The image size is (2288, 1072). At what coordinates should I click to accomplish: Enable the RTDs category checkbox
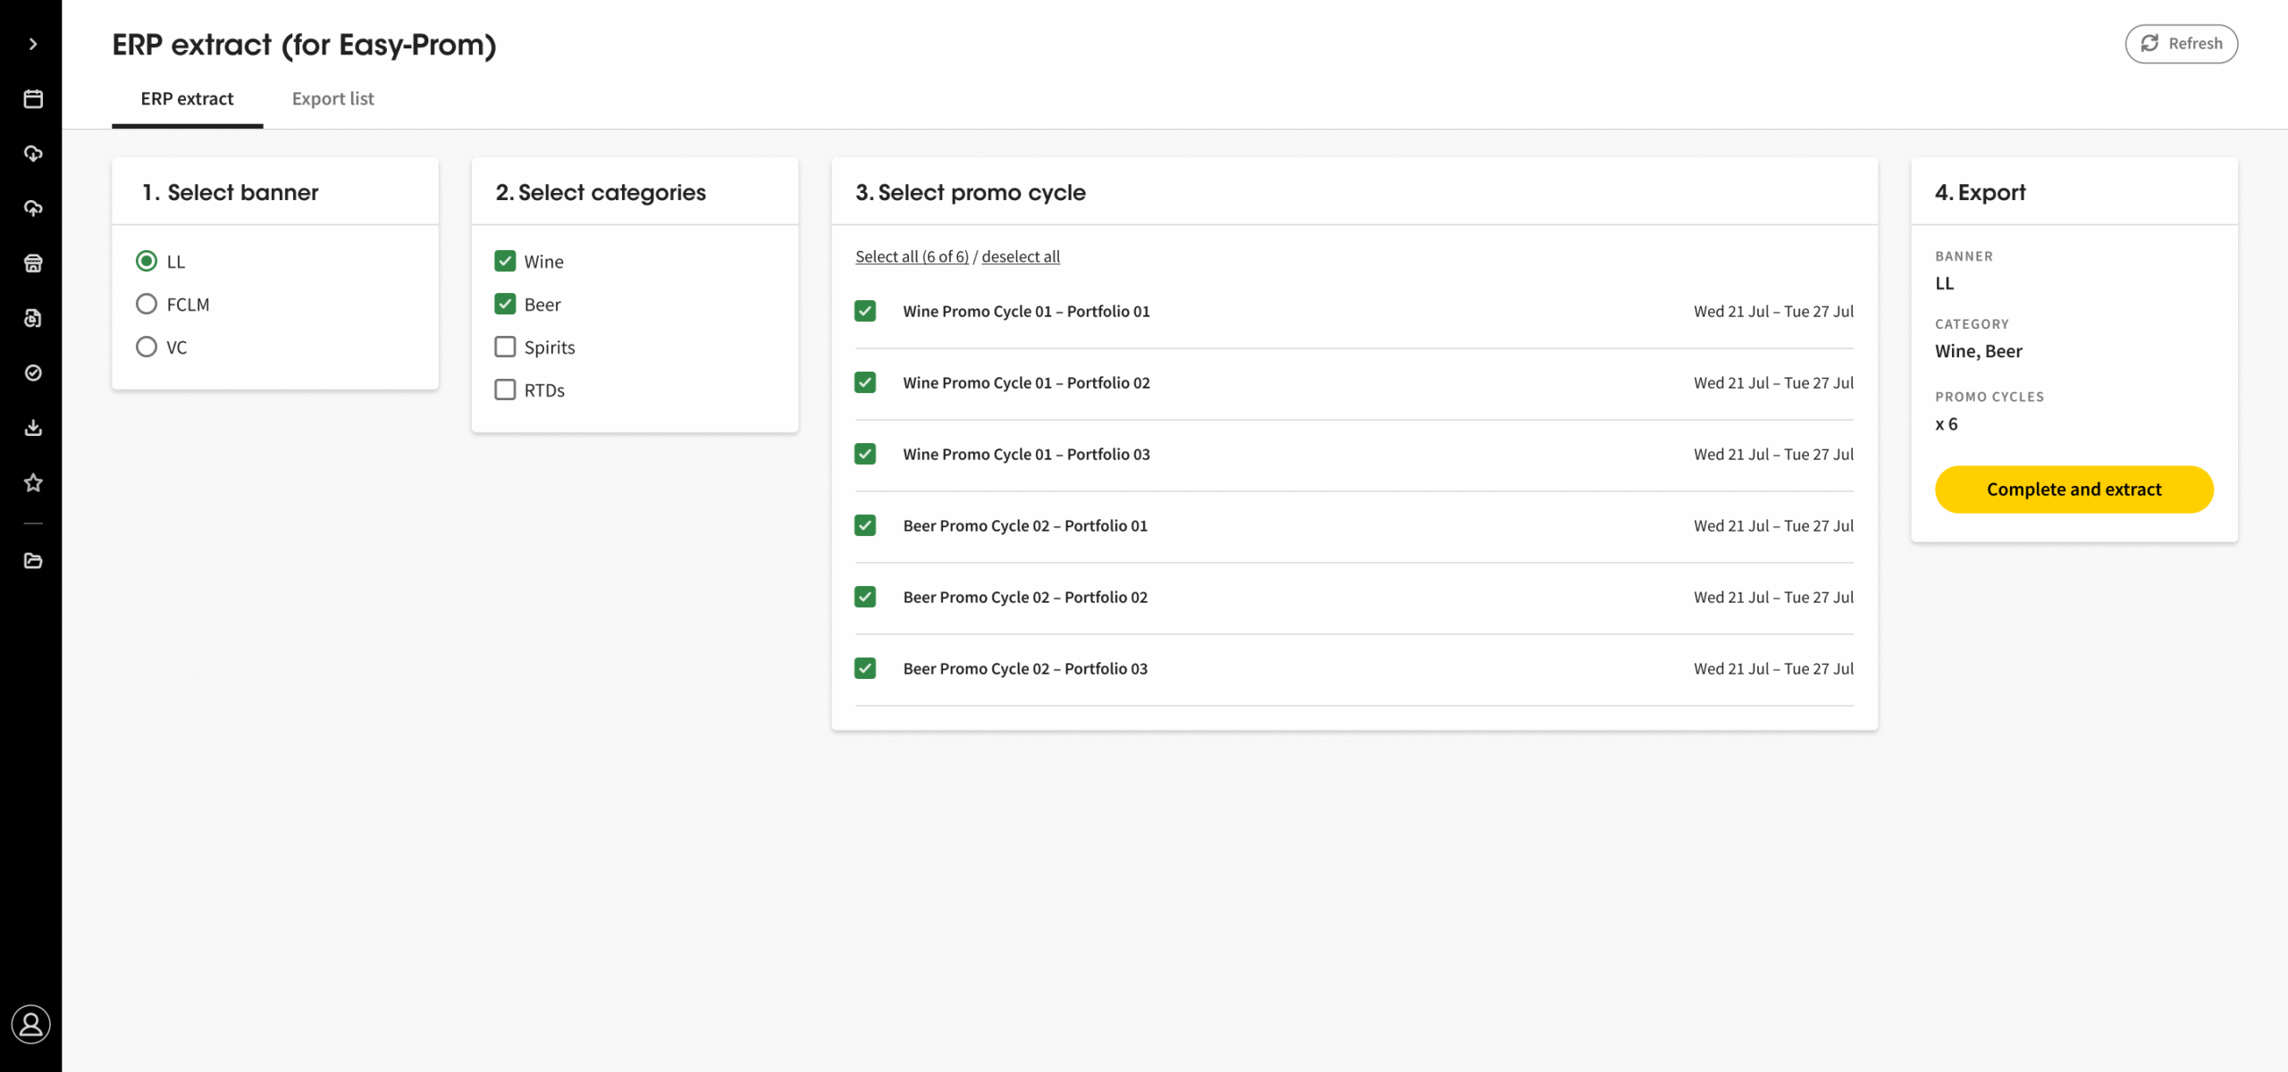[505, 390]
